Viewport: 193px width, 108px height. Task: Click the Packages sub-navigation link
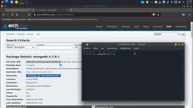pos(21,34)
